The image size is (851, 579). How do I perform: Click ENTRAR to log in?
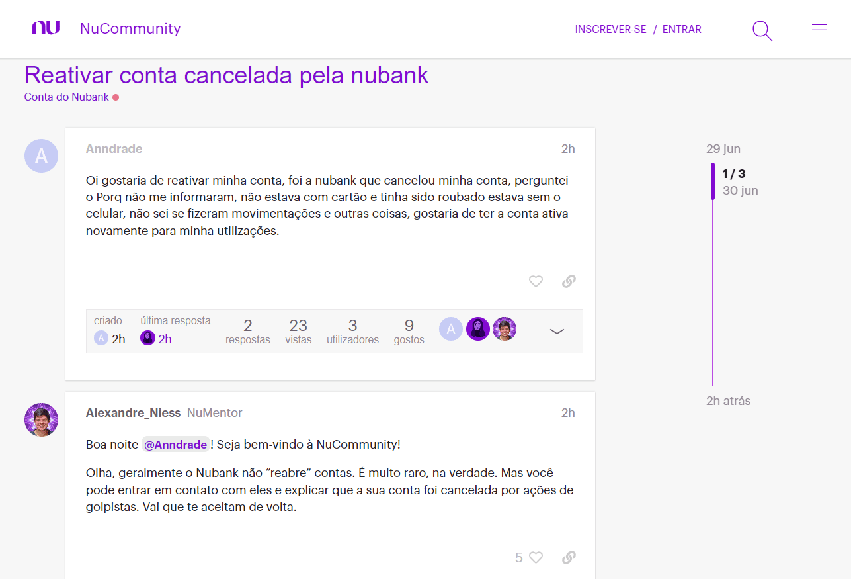tap(682, 29)
